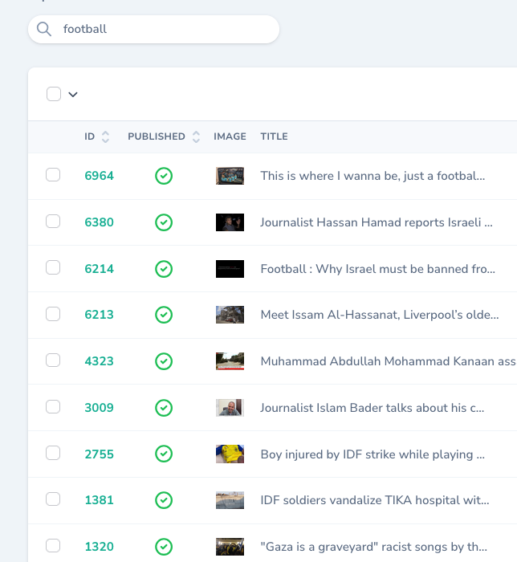Click the IMAGE column header
The image size is (517, 562).
click(x=230, y=136)
